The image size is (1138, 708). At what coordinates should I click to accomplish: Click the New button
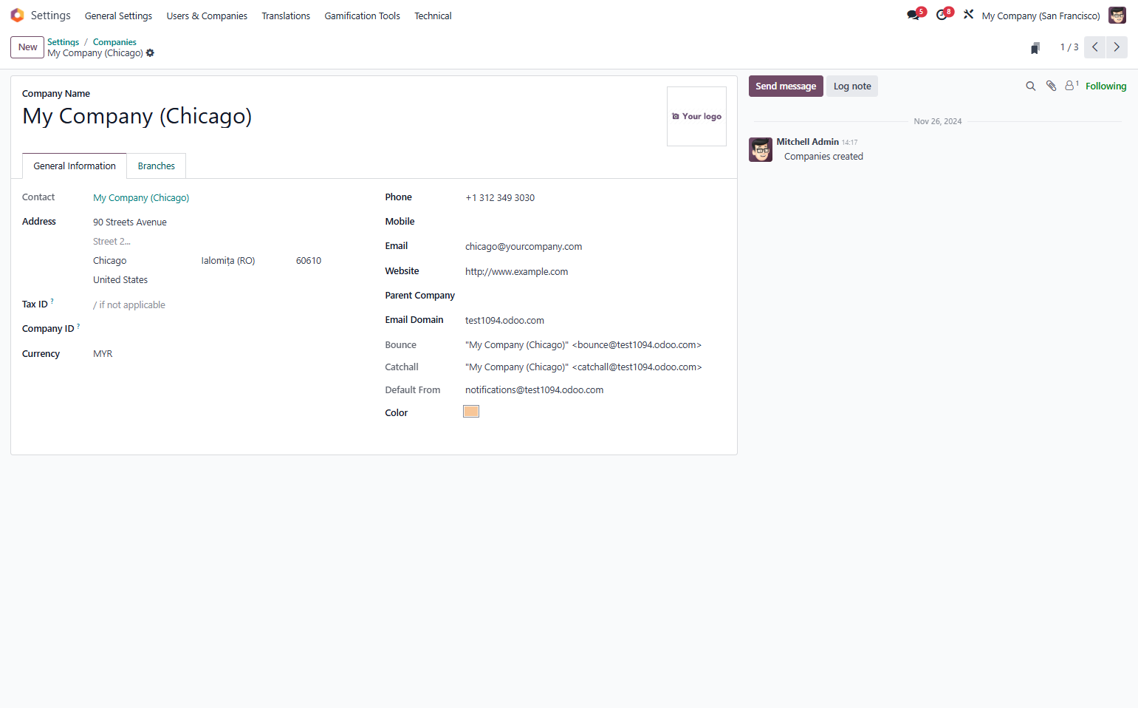(27, 47)
